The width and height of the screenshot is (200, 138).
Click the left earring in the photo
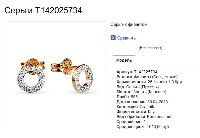(31, 76)
